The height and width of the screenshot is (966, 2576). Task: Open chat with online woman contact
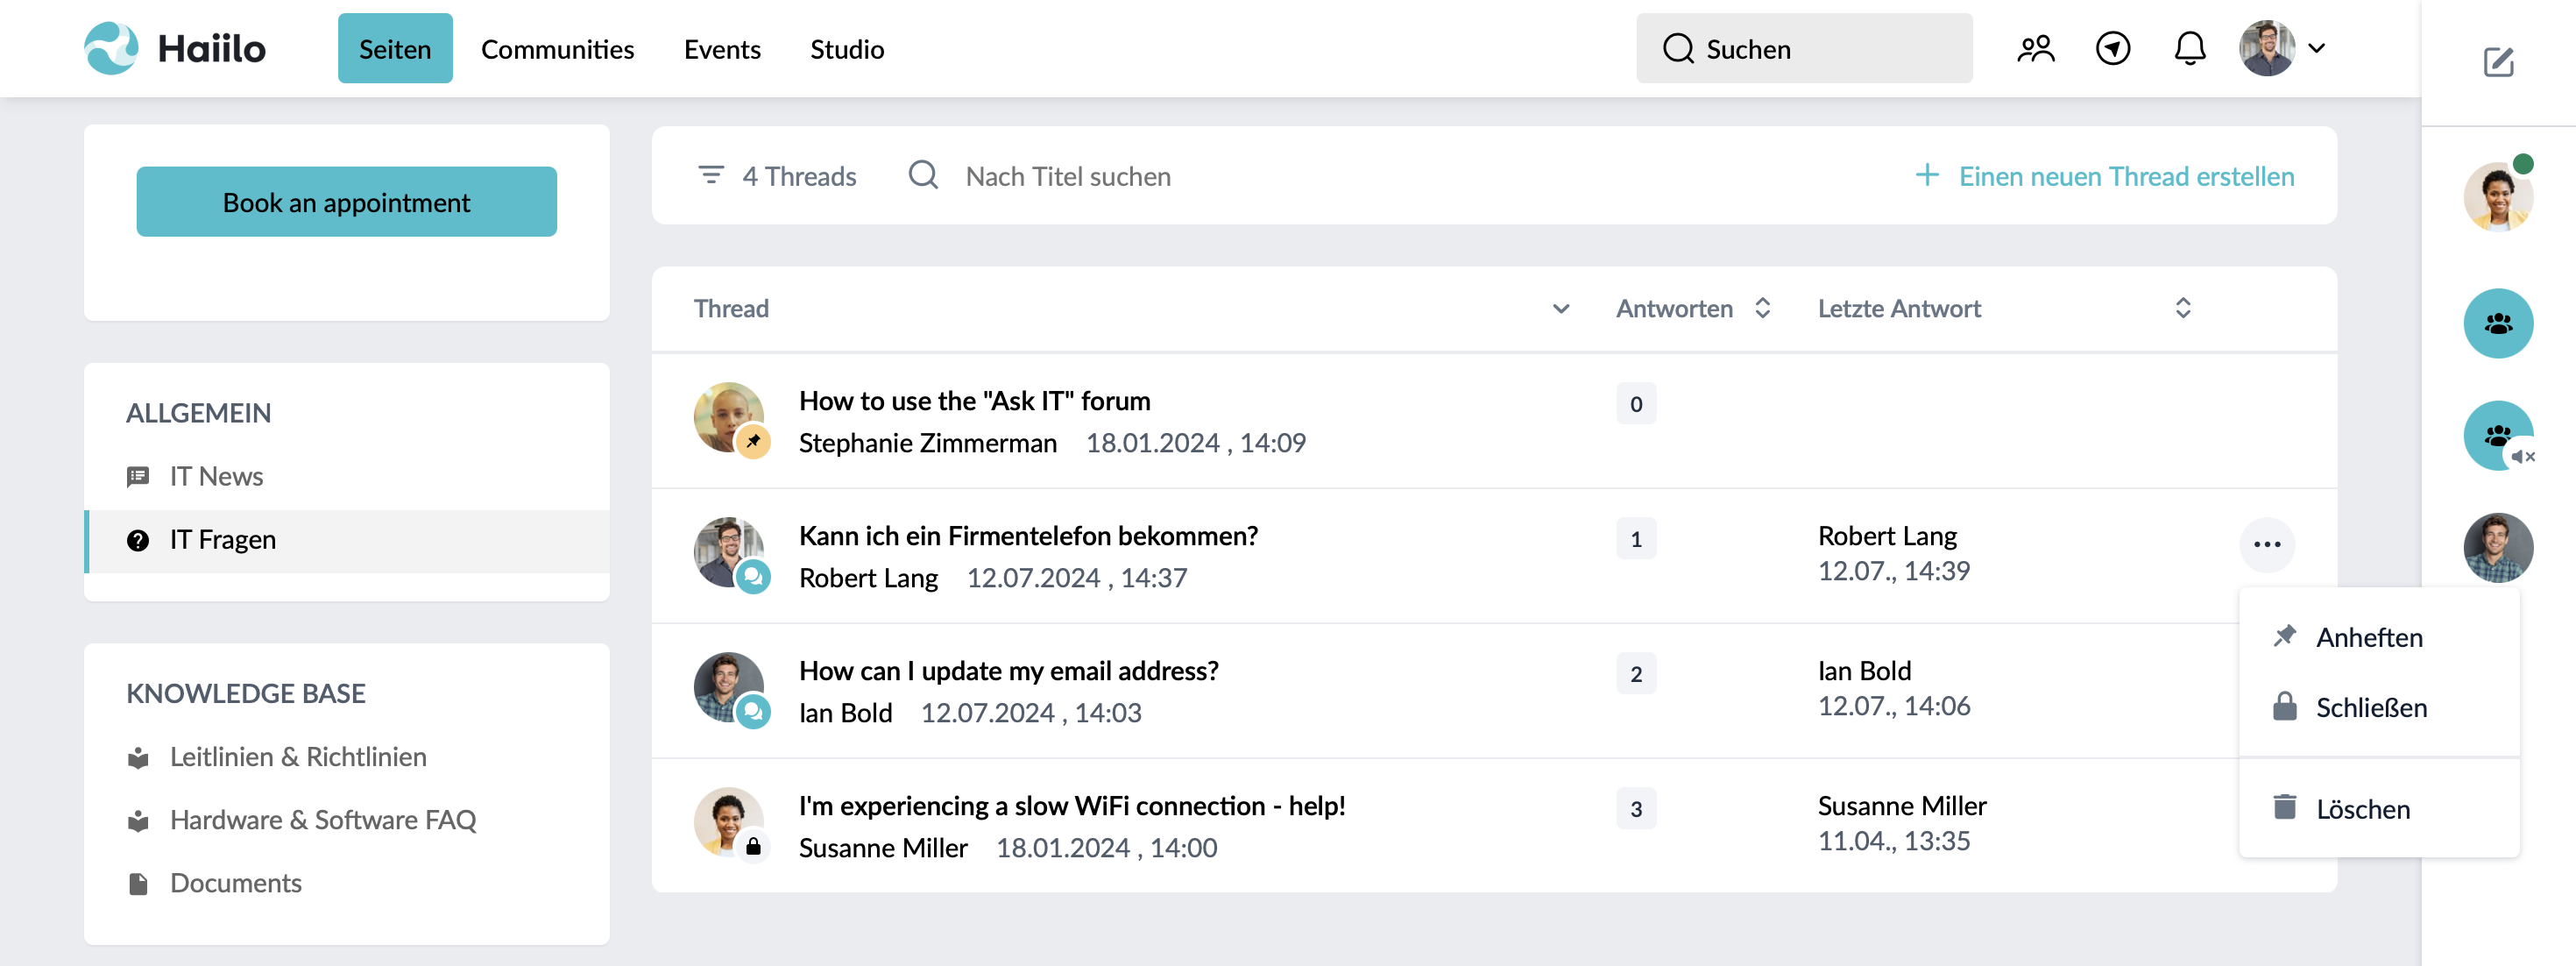2498,197
